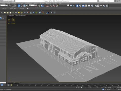Click the cone primitive icon
This screenshot has width=121, height=91.
click(16, 13)
